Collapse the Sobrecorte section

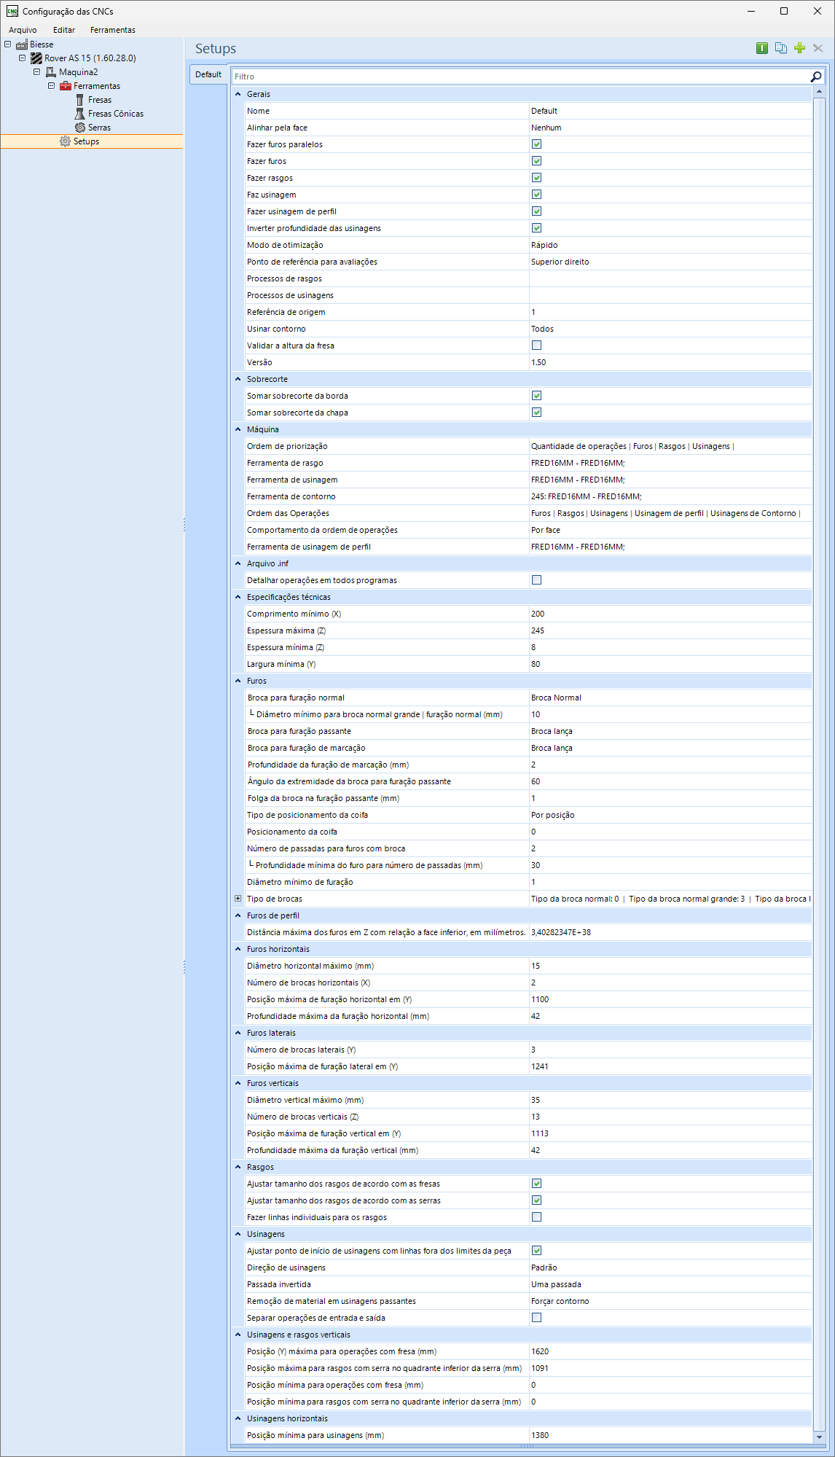tap(238, 379)
